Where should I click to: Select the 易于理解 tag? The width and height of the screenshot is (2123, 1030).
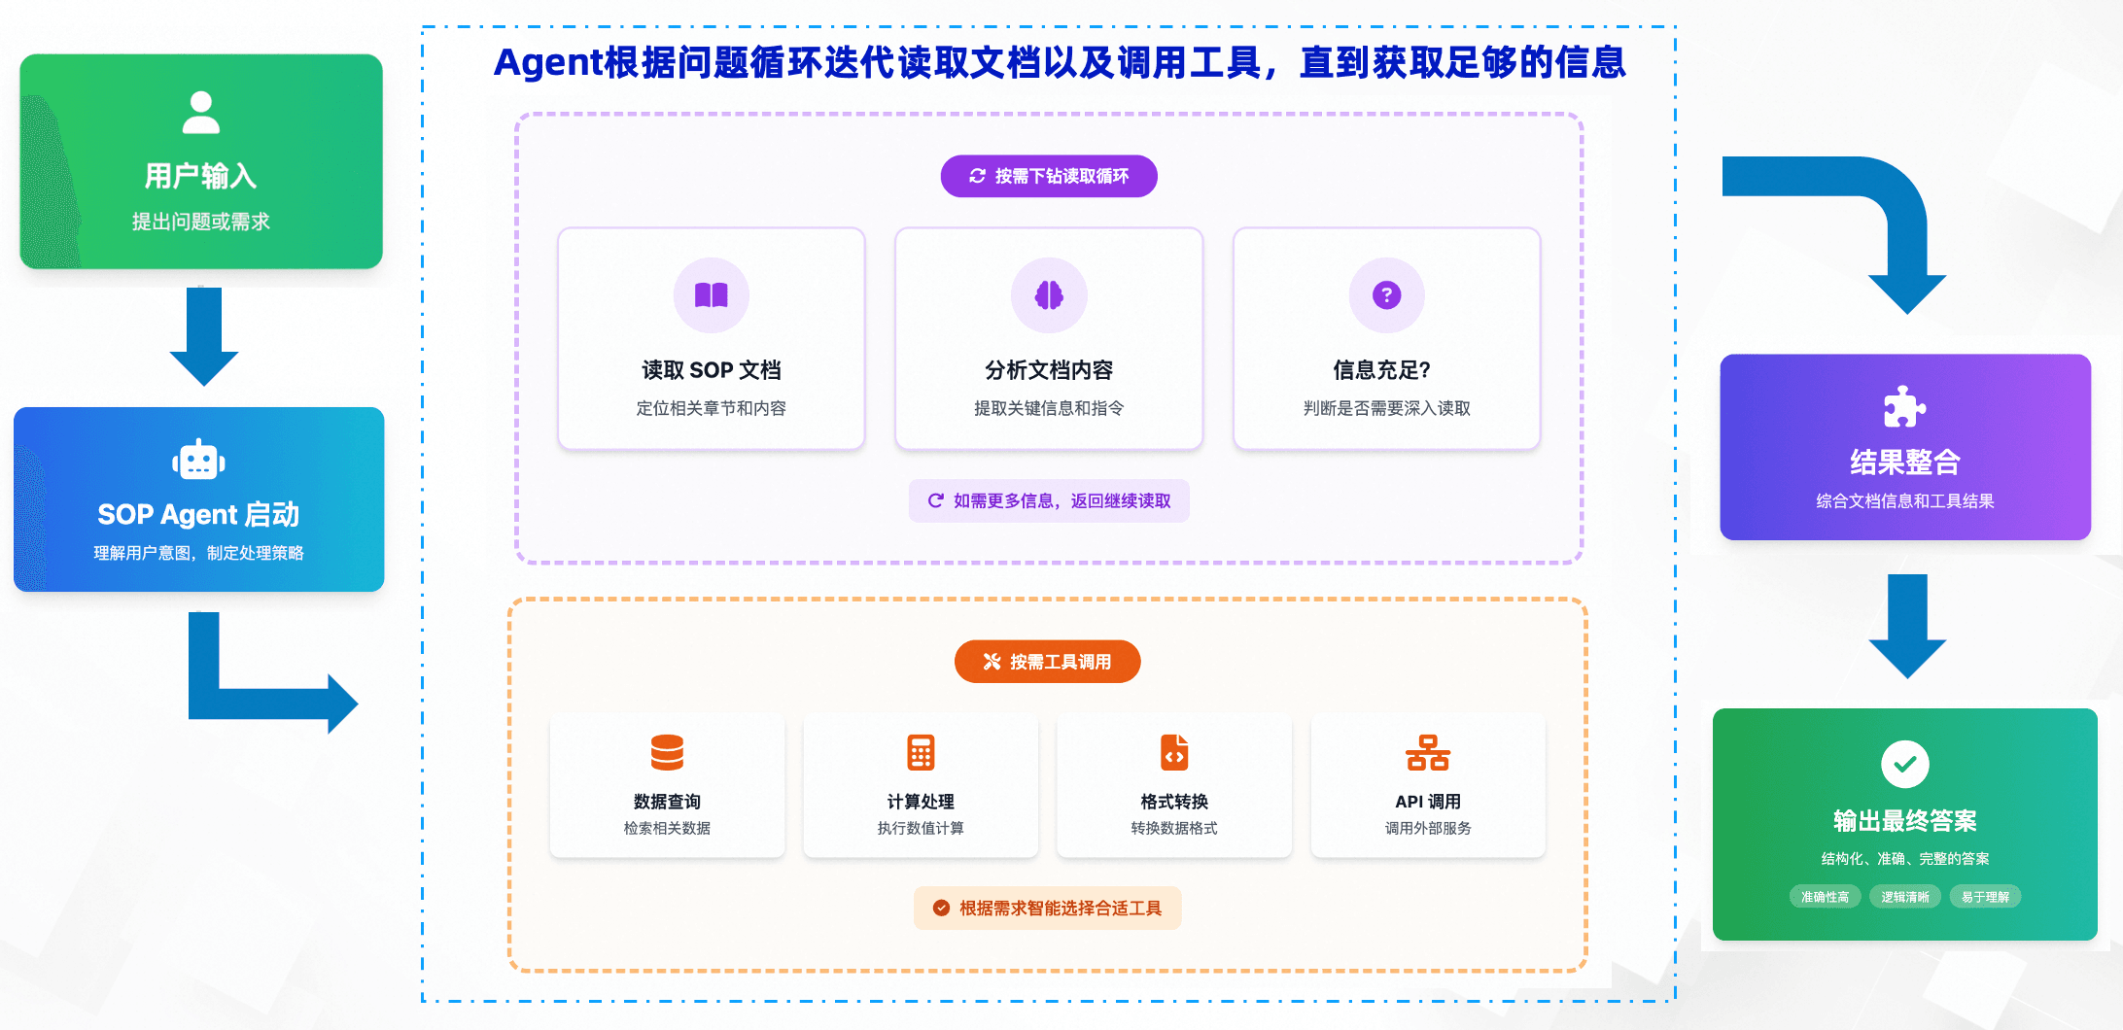coord(1985,897)
